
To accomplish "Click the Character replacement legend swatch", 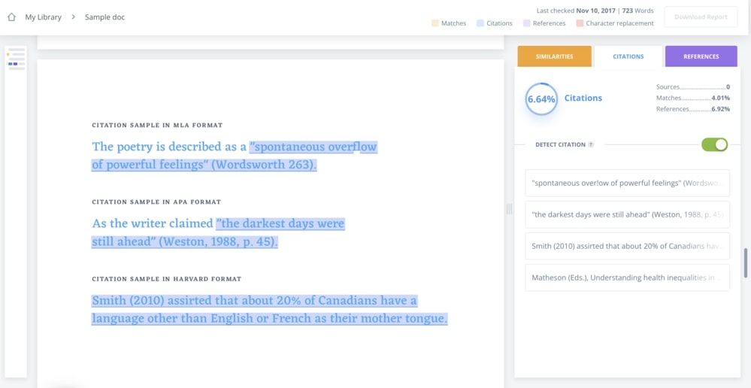I will pos(580,23).
